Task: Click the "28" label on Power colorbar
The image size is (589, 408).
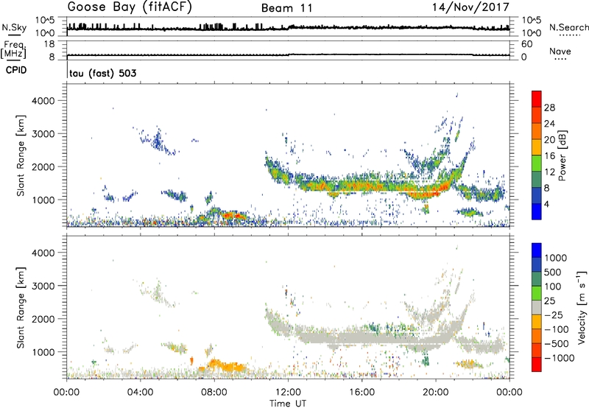Action: point(549,108)
